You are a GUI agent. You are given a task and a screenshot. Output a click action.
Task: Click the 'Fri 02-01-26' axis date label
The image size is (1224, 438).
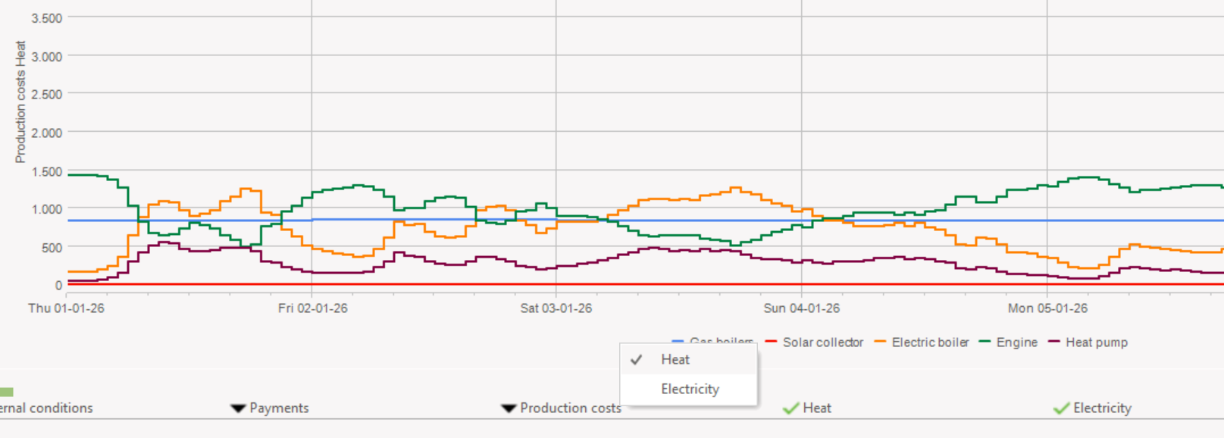[312, 308]
